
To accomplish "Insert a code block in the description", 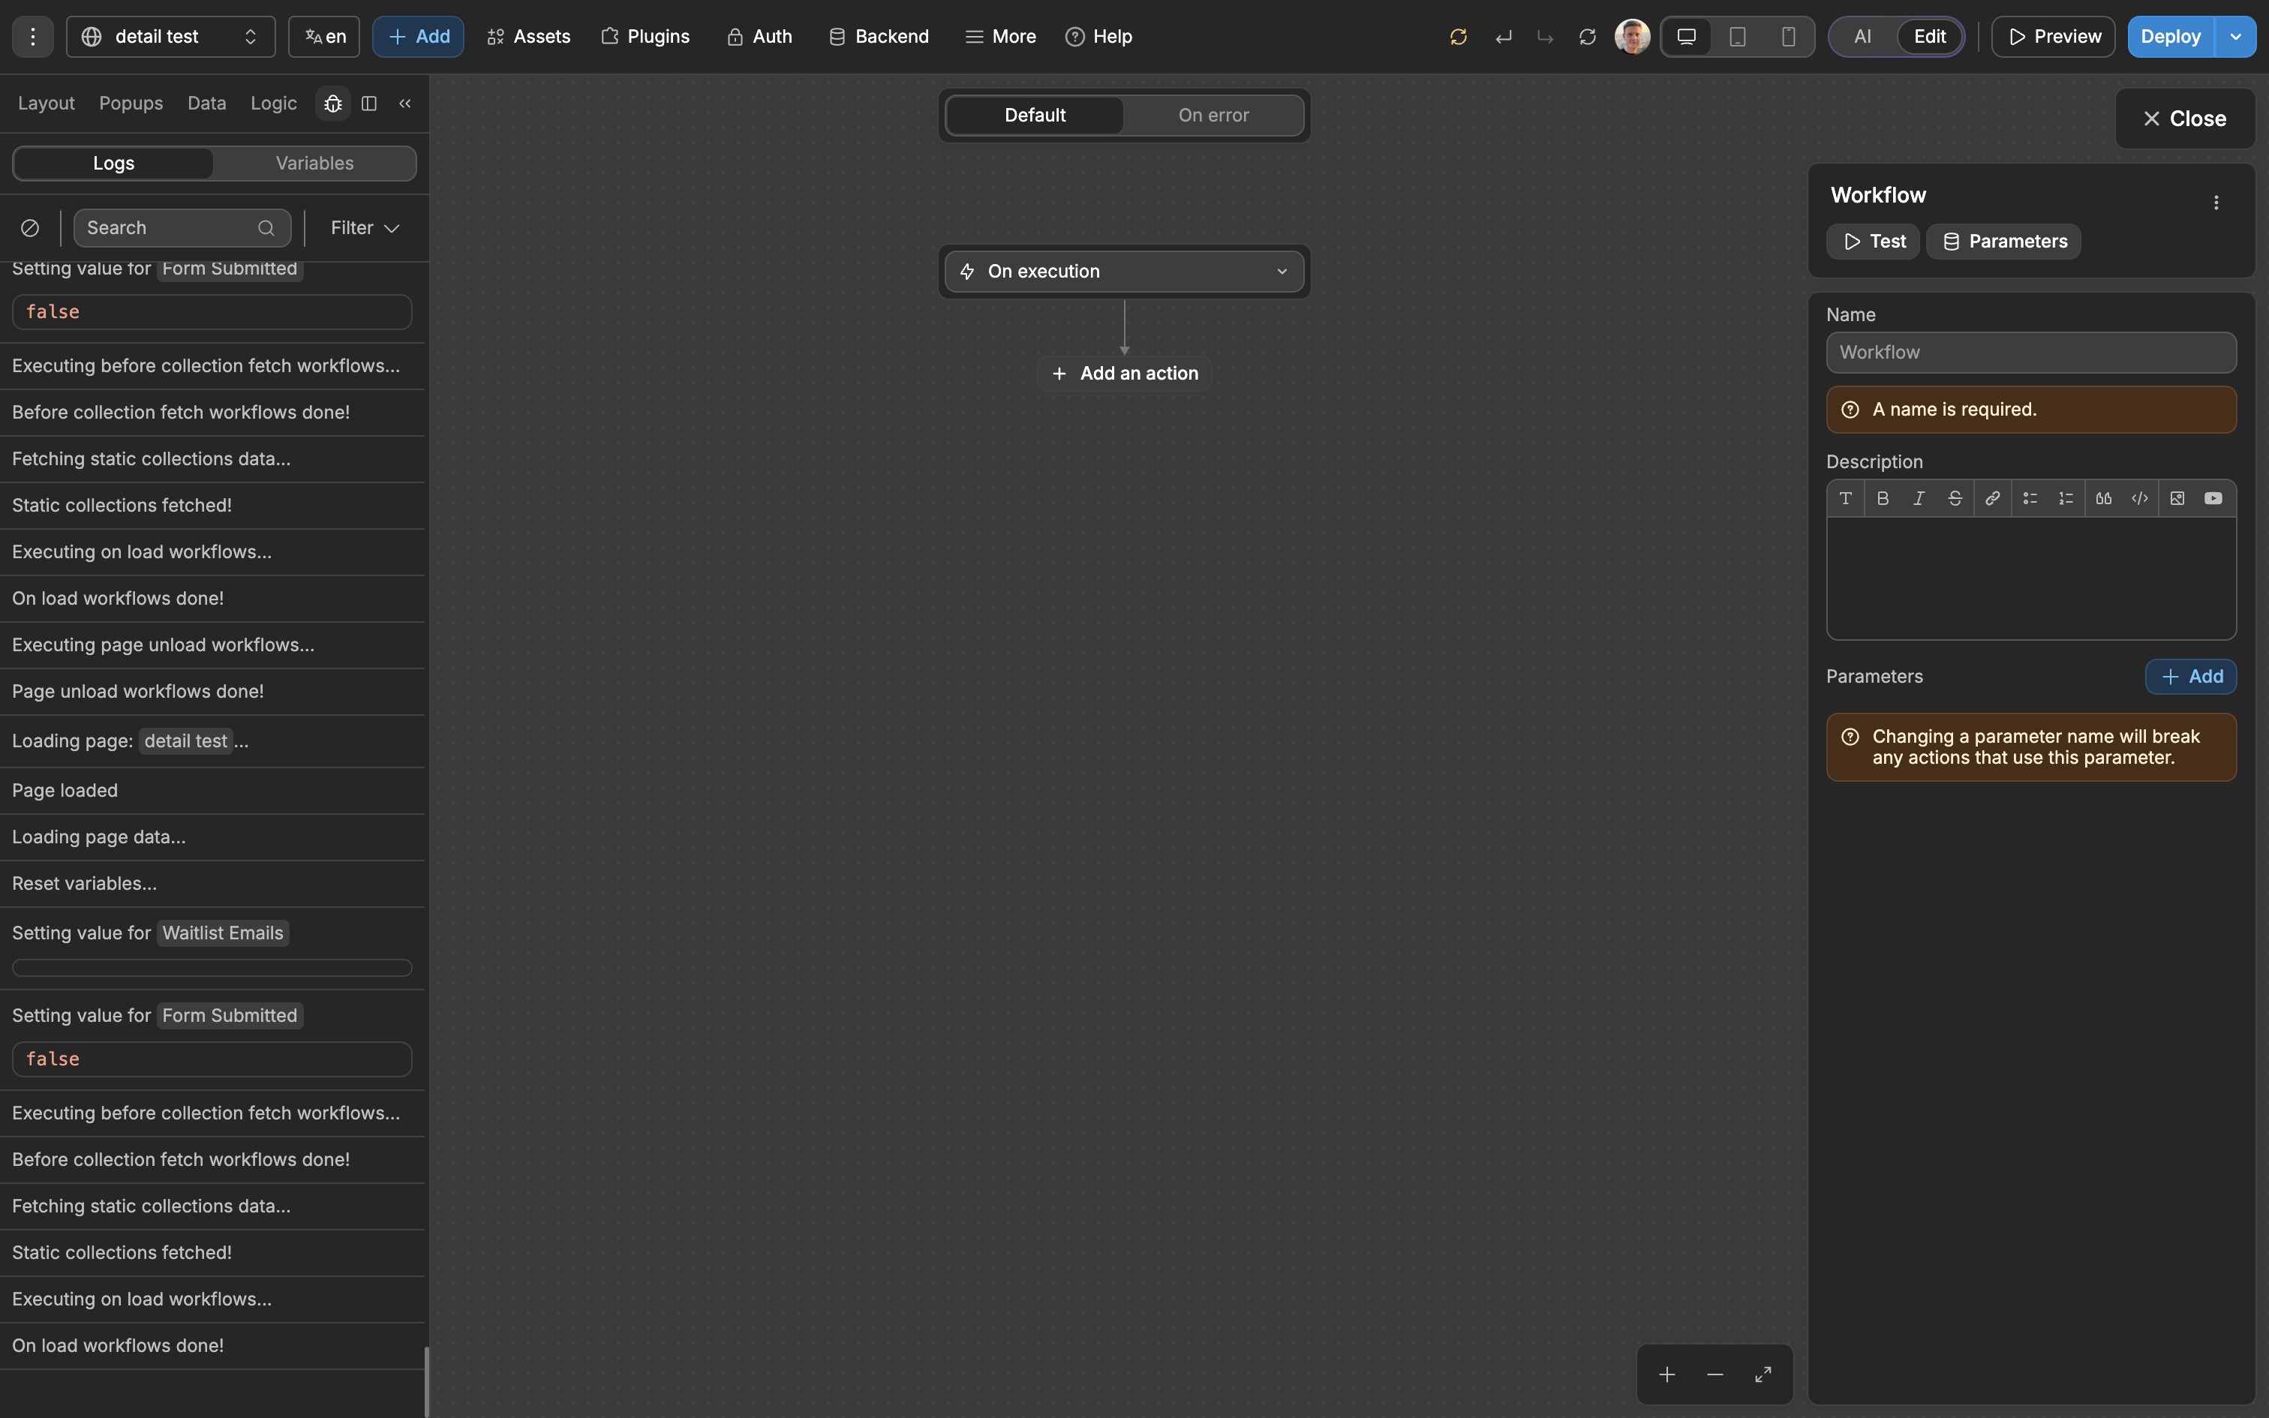I will point(2141,499).
